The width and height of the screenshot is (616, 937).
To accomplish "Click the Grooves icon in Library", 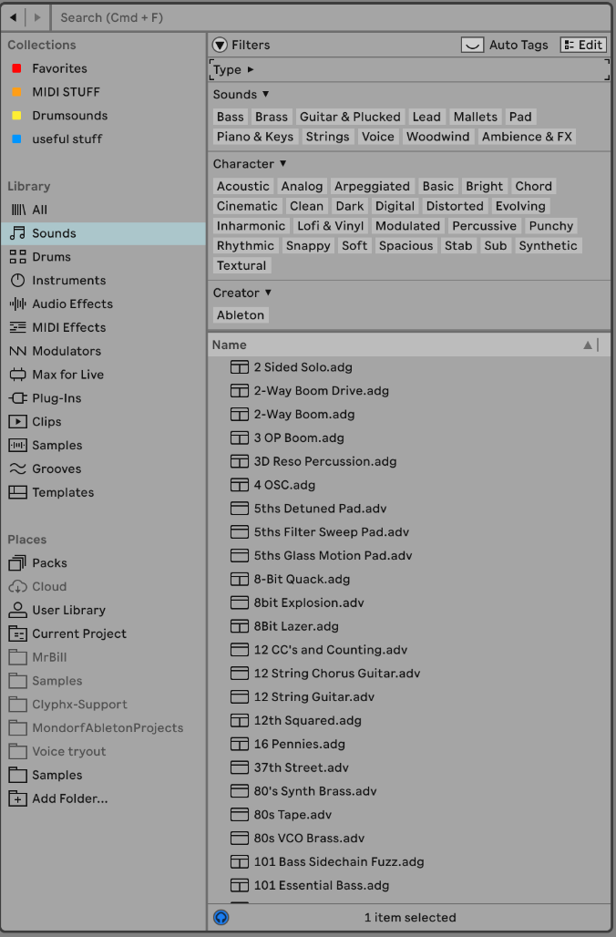I will tap(17, 468).
